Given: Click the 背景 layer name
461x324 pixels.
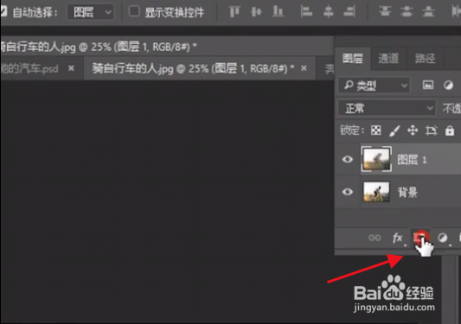Looking at the screenshot, I should click(407, 193).
